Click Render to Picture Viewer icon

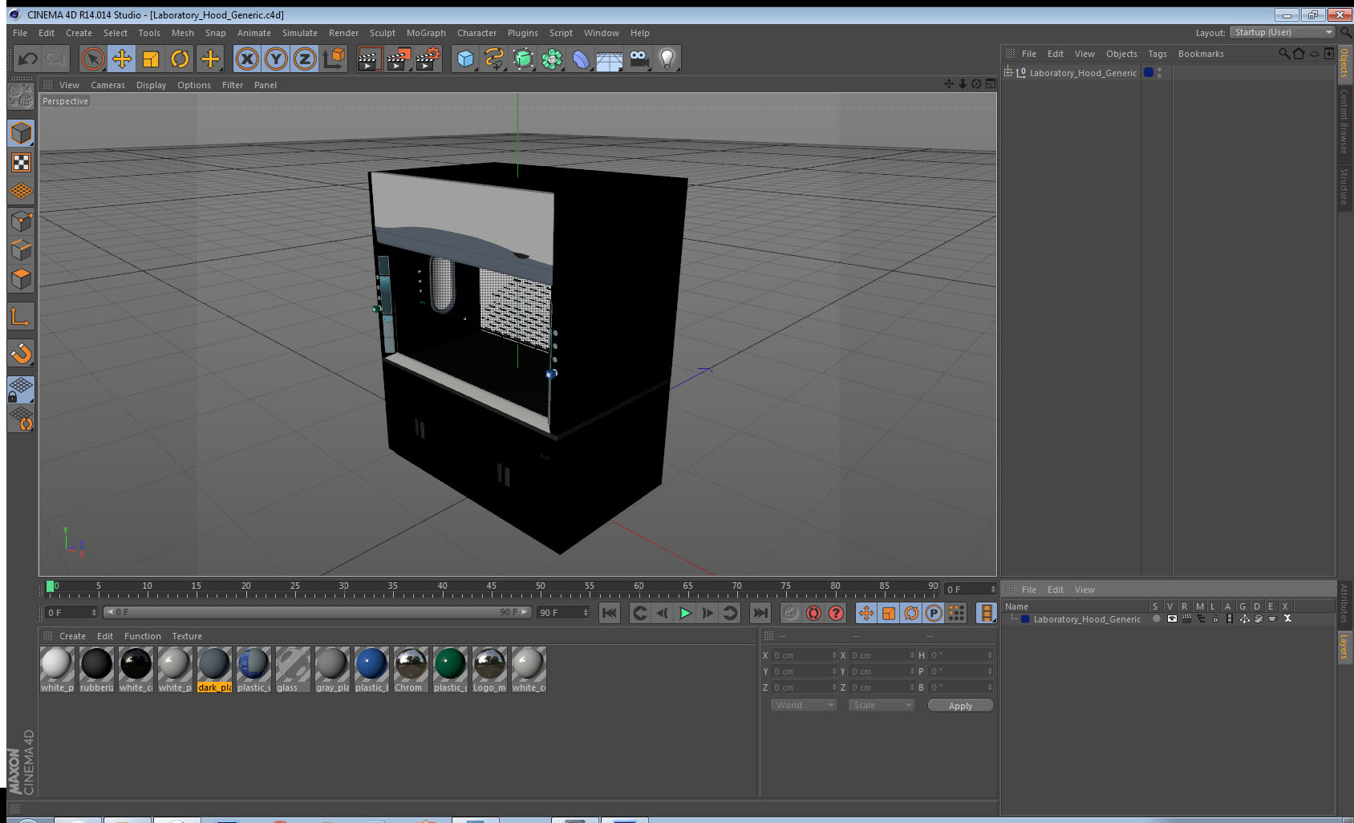[x=399, y=59]
